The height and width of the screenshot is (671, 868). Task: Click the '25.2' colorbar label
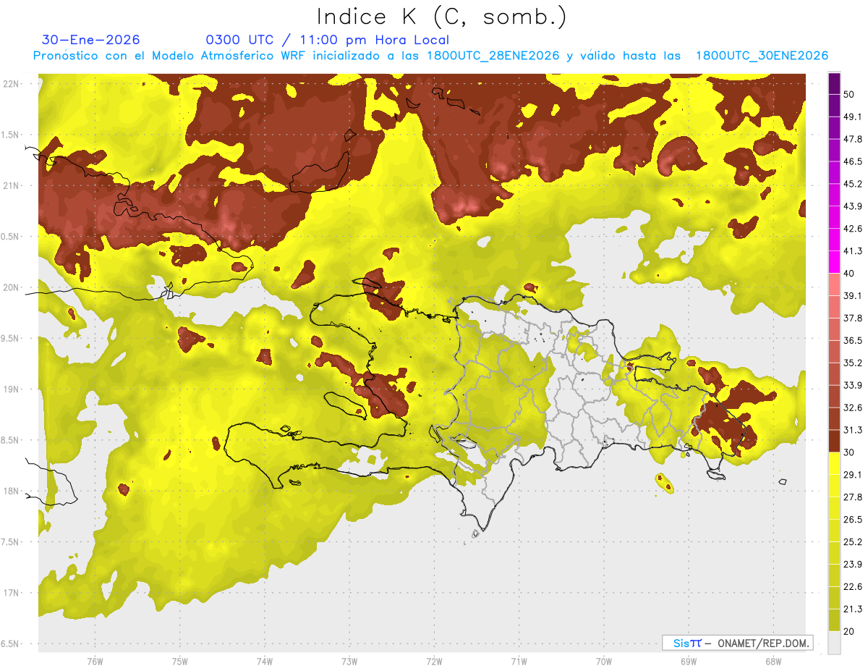853,542
